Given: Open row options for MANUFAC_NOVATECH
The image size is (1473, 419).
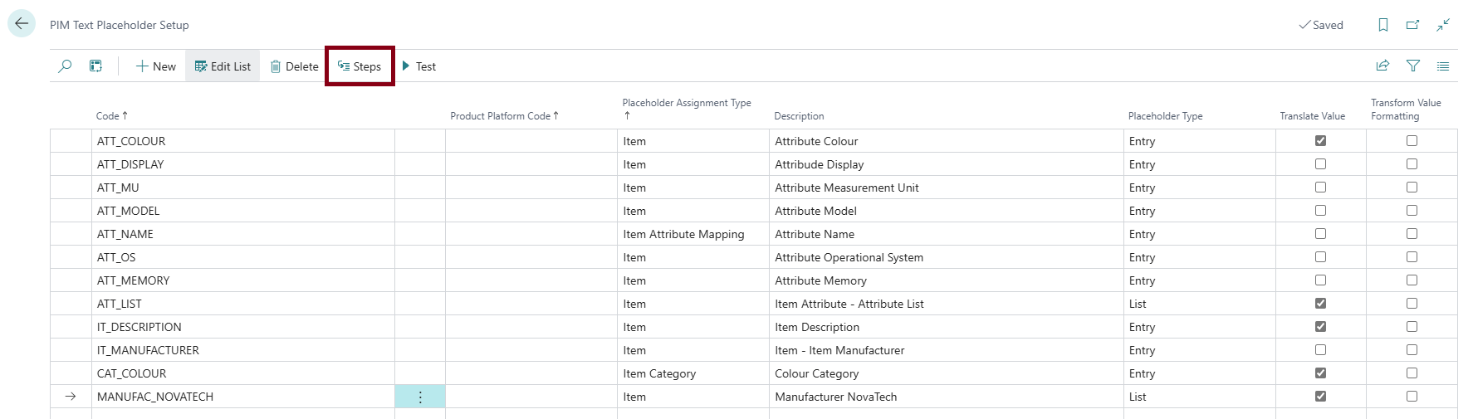Looking at the screenshot, I should pyautogui.click(x=420, y=397).
